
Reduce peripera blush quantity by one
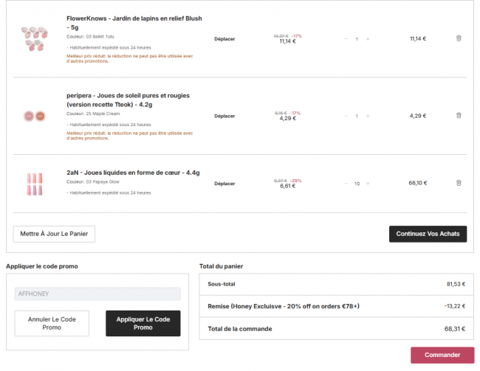[x=345, y=116]
